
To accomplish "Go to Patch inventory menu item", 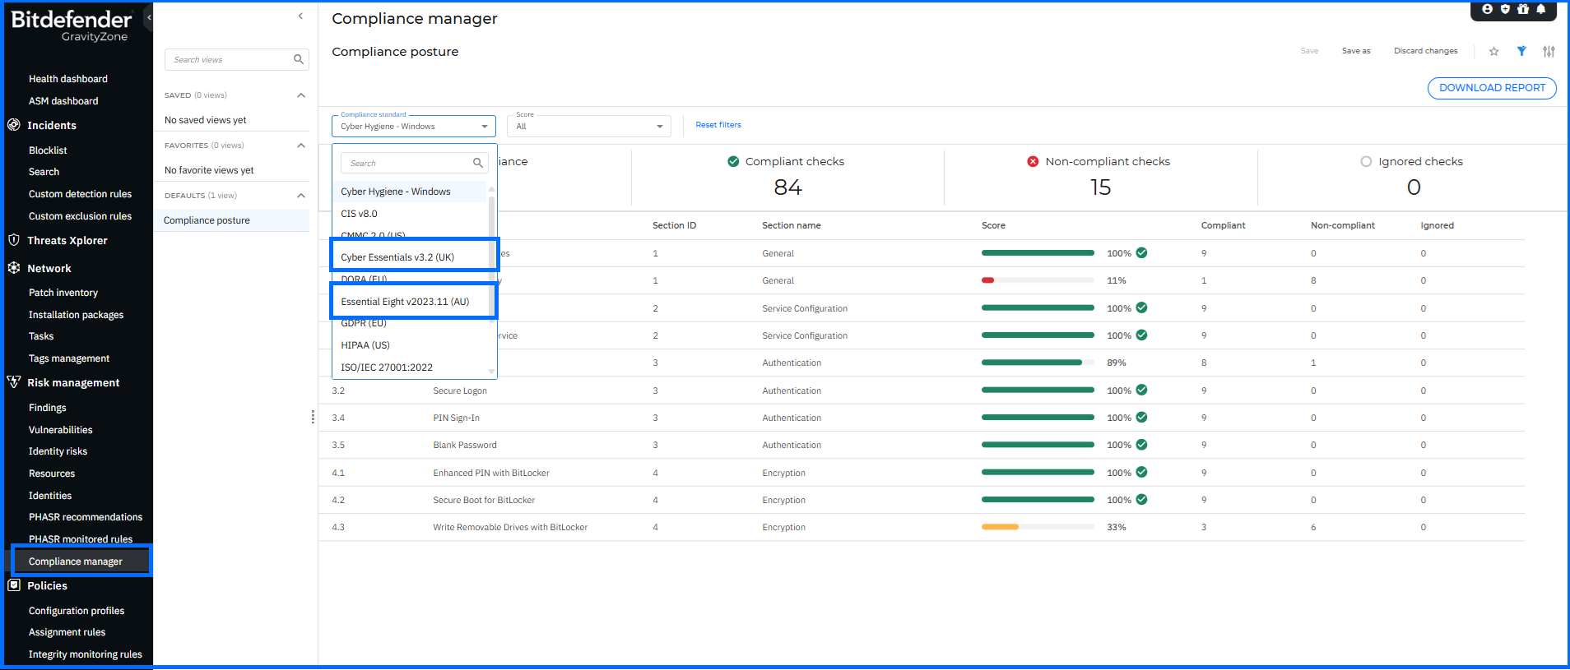I will click(x=63, y=293).
